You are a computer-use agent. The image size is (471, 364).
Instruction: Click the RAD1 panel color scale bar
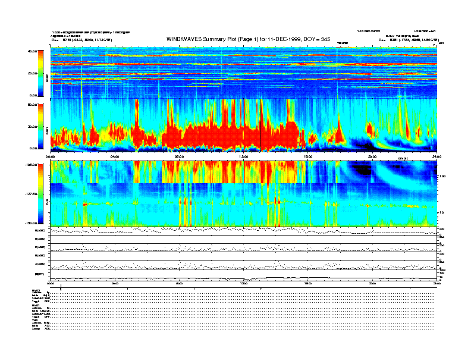click(x=40, y=127)
